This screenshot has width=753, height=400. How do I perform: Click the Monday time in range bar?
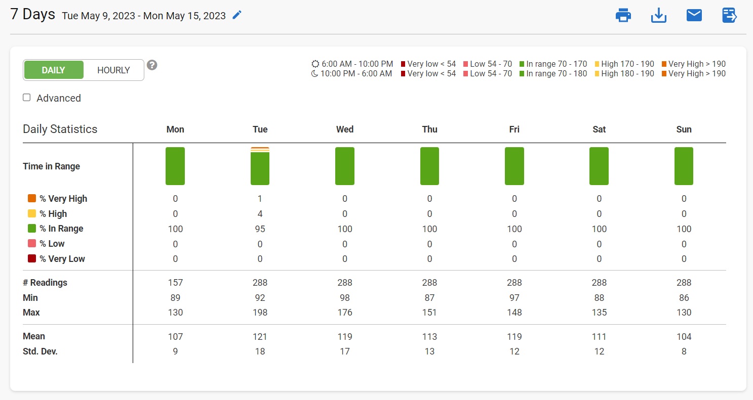click(175, 166)
